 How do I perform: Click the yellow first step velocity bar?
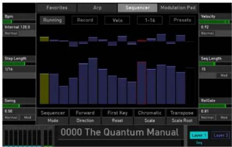pyautogui.click(x=44, y=89)
